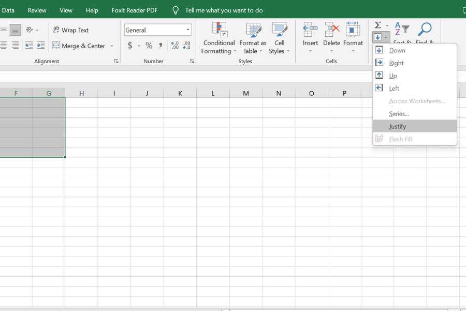Click the AutoSum sigma icon

pyautogui.click(x=378, y=25)
